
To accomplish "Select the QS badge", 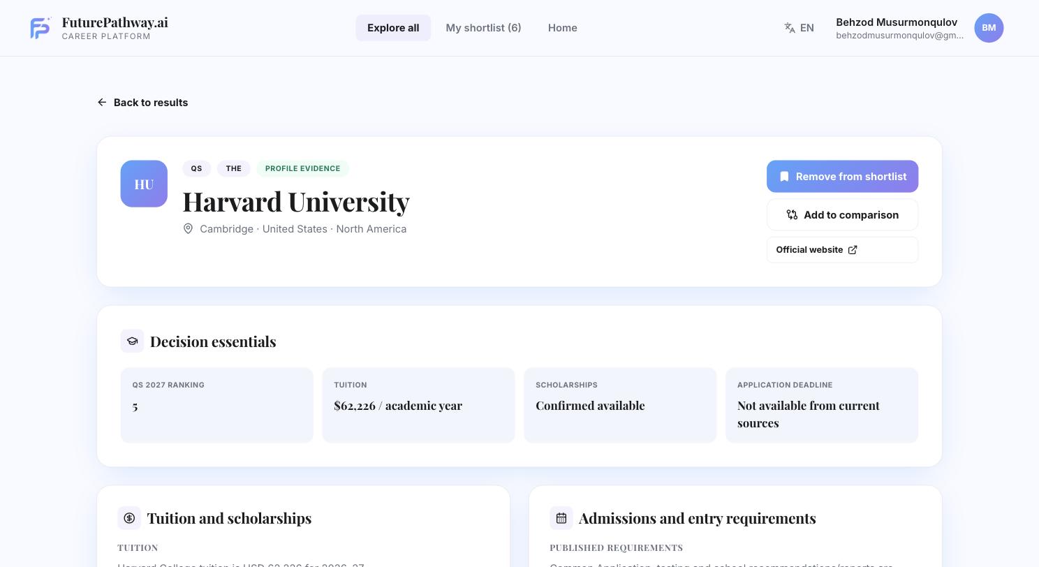I will click(196, 168).
